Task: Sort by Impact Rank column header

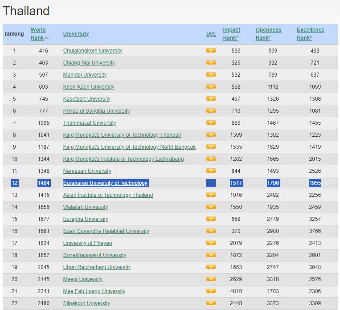Action: 231,33
